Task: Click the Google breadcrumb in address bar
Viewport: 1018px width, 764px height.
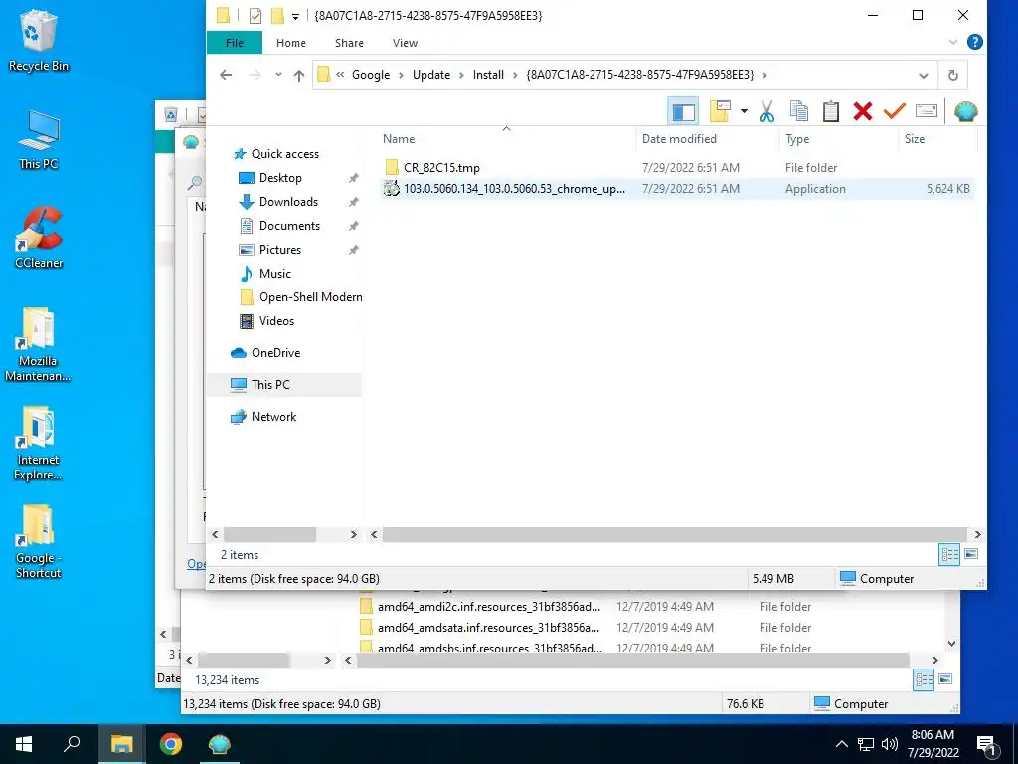Action: pyautogui.click(x=371, y=75)
